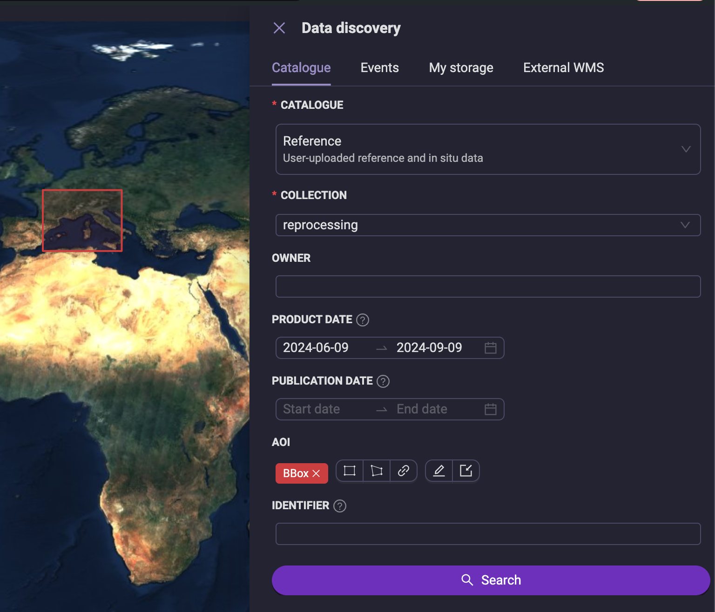Open the Publication date calendar icon
The height and width of the screenshot is (612, 715).
(491, 409)
